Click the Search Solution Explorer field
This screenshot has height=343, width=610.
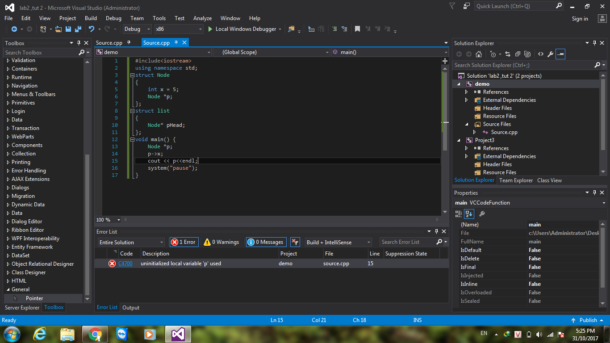(522, 65)
